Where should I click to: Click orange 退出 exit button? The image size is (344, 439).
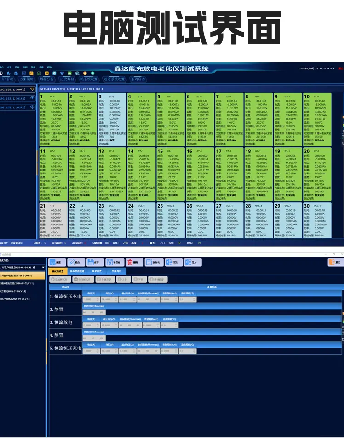click(x=336, y=262)
